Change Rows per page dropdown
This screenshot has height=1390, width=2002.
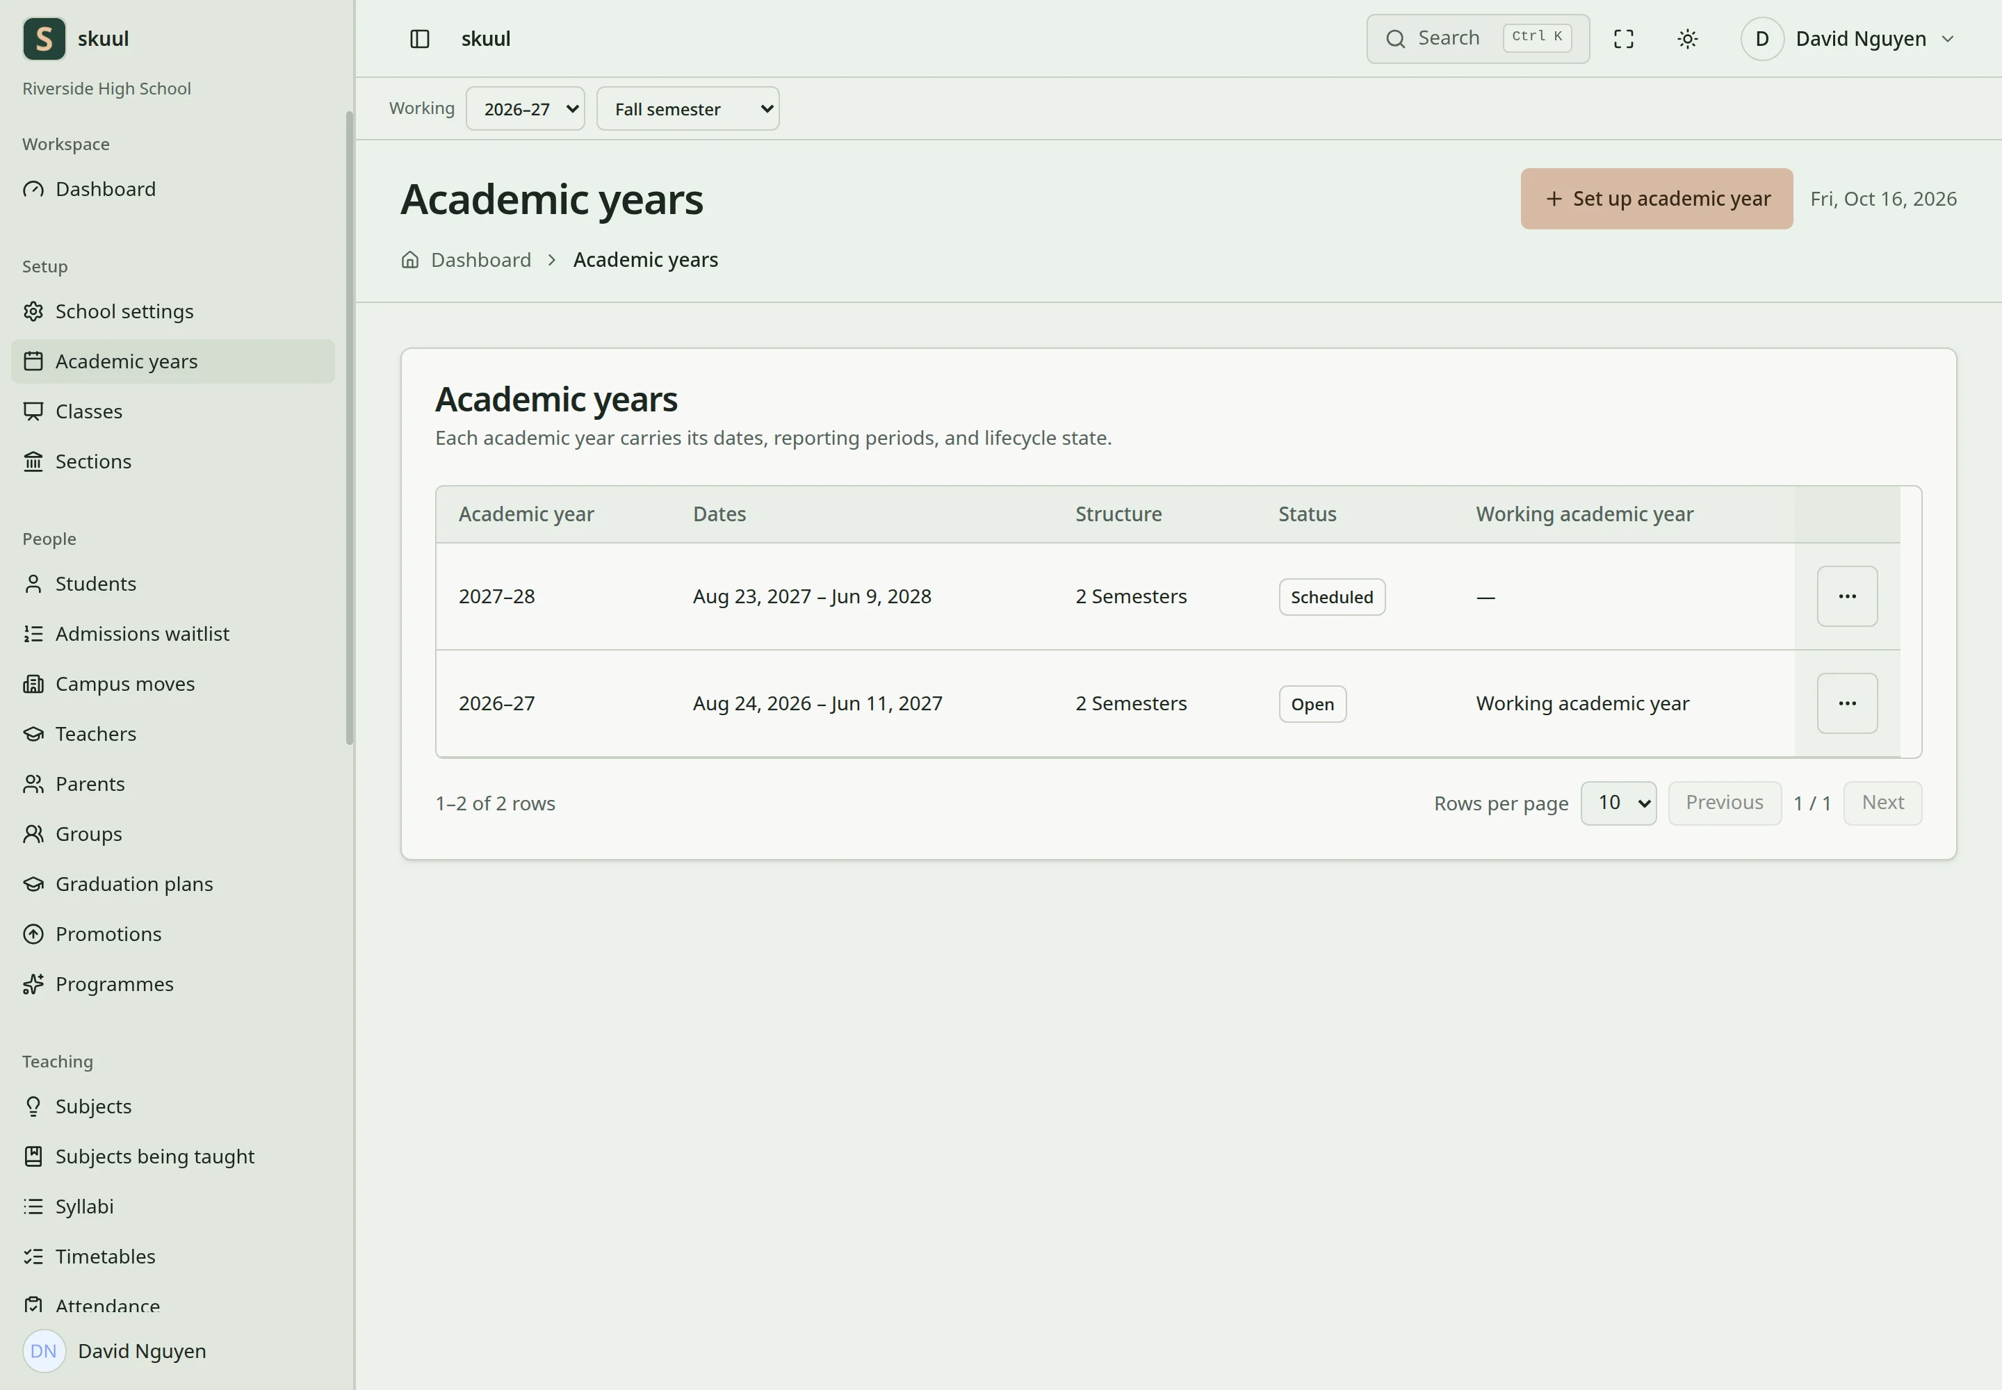click(x=1619, y=803)
